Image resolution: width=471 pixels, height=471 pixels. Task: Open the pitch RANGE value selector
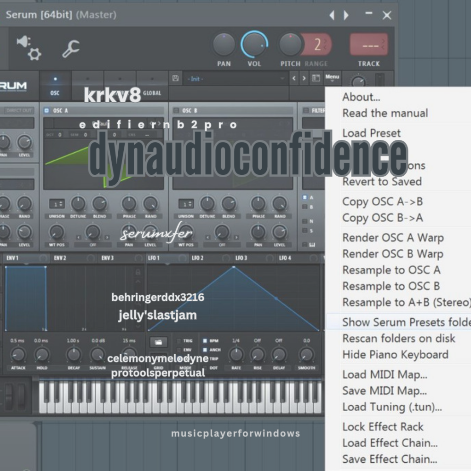(x=318, y=45)
